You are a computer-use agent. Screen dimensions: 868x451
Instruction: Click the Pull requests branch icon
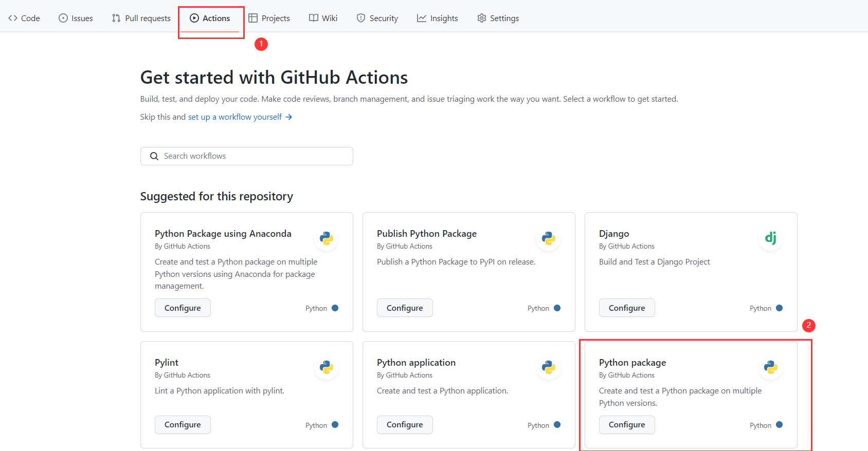[x=116, y=18]
